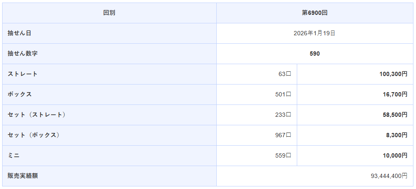Select the 10,000円 prize amount
The height and width of the screenshot is (189, 416).
pyautogui.click(x=395, y=155)
